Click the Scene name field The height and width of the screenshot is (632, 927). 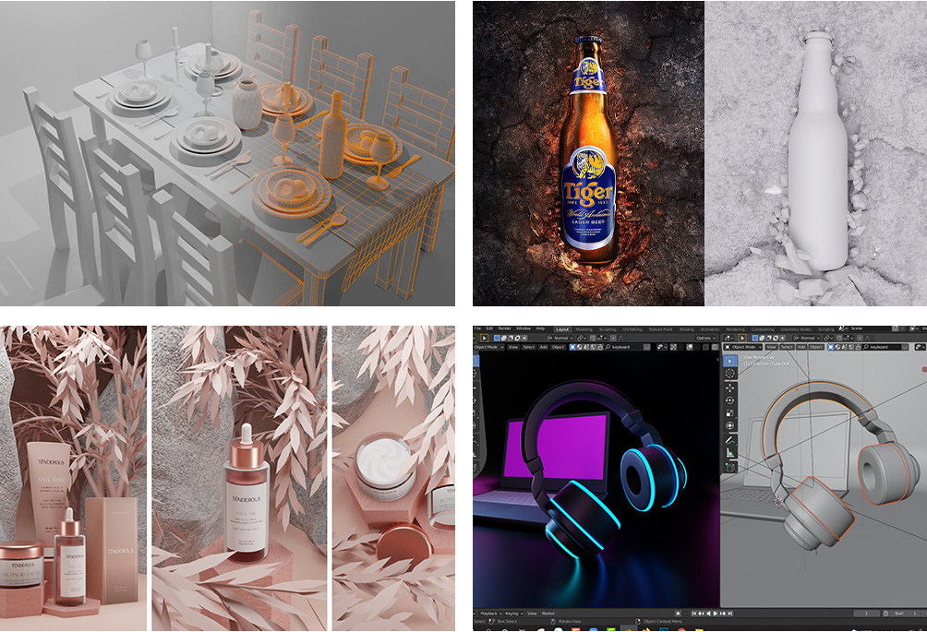(x=871, y=328)
